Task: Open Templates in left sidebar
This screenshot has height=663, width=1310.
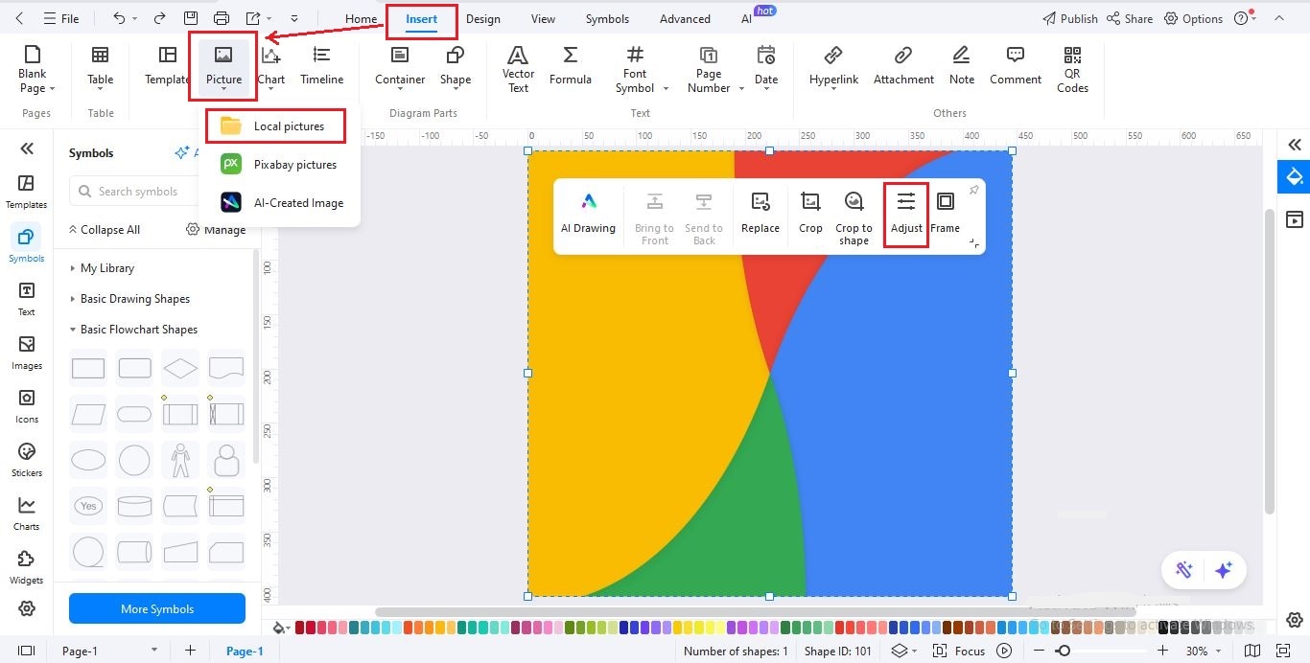Action: coord(26,192)
